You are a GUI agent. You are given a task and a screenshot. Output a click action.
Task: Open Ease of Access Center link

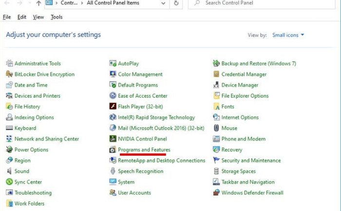pyautogui.click(x=143, y=96)
